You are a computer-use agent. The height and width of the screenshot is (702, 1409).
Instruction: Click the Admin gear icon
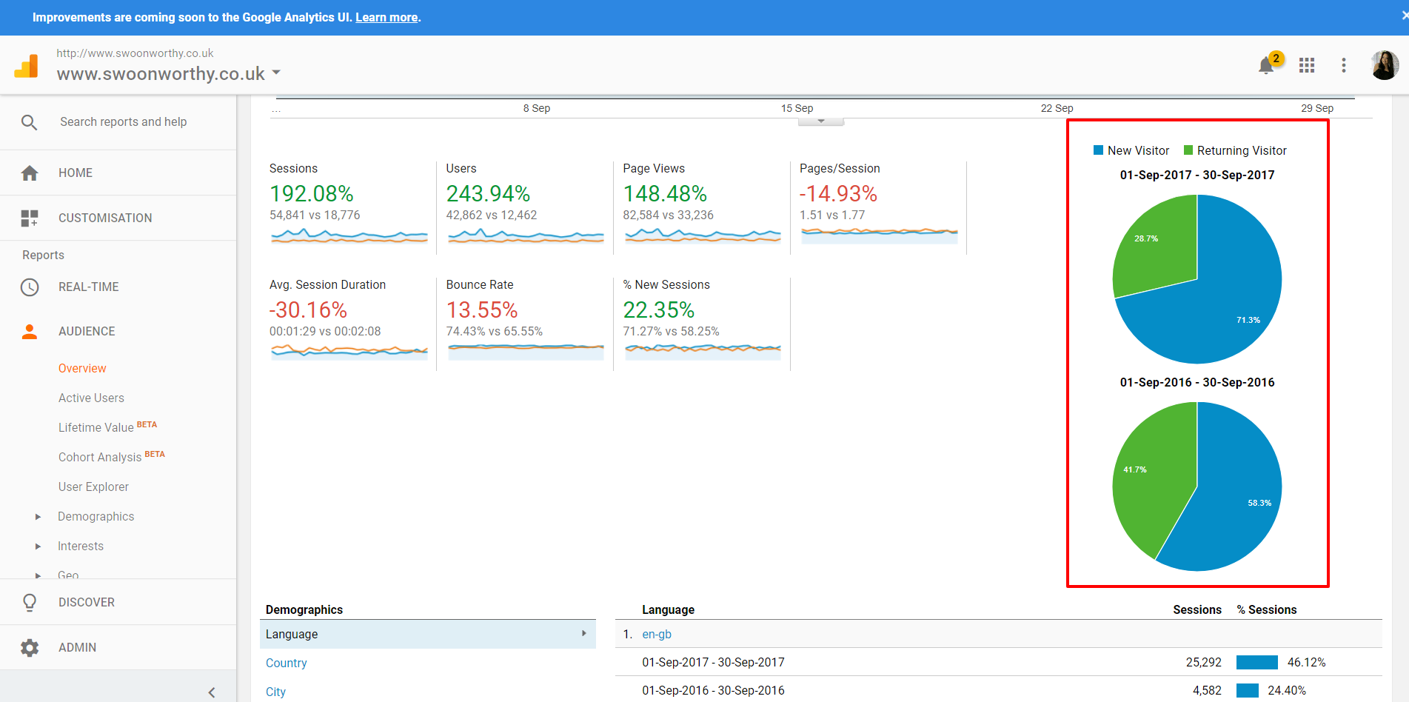pyautogui.click(x=30, y=648)
